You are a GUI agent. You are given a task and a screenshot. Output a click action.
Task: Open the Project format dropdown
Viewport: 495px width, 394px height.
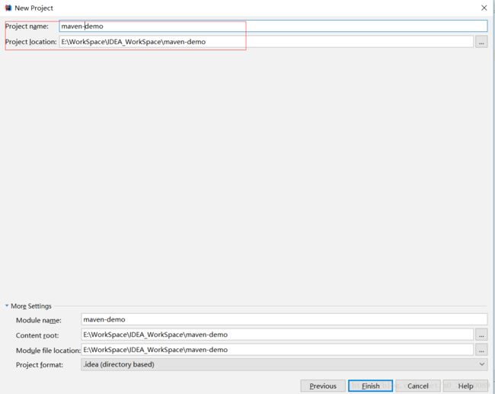[284, 364]
